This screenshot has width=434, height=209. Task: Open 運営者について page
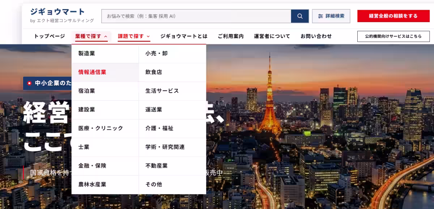272,36
